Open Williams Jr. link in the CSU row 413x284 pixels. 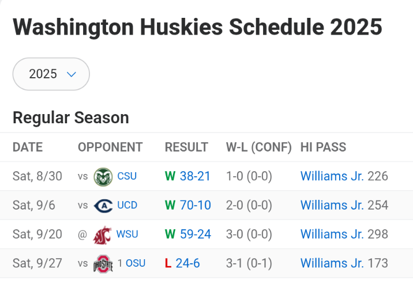(332, 176)
